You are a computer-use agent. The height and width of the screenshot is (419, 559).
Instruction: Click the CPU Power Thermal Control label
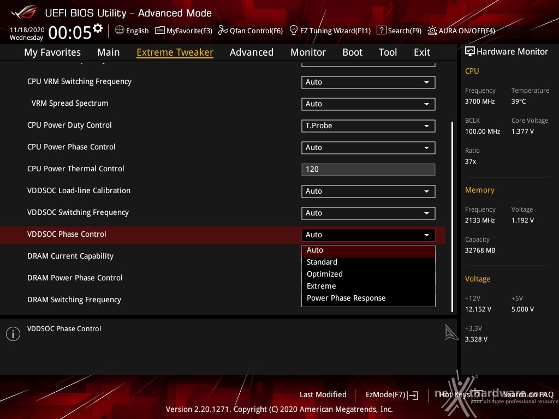pyautogui.click(x=75, y=169)
